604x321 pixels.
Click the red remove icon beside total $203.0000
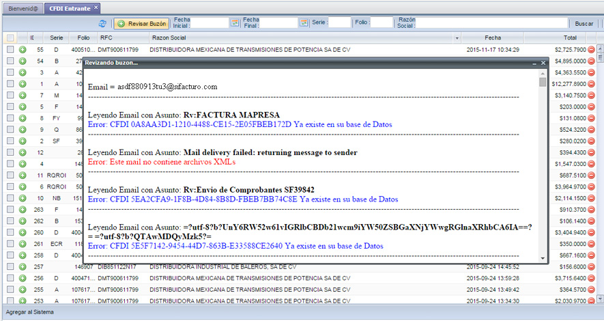click(591, 107)
